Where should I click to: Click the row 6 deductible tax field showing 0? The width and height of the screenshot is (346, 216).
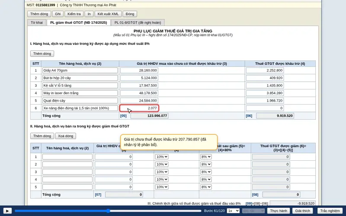click(x=265, y=108)
